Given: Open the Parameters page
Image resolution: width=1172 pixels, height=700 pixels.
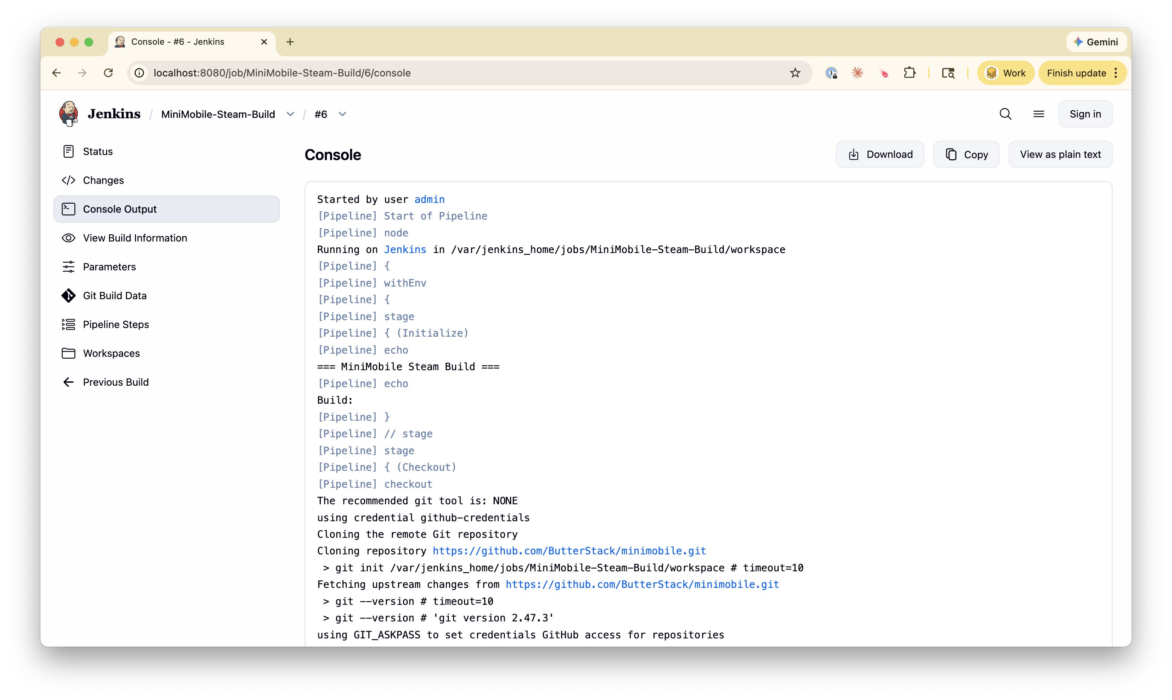Looking at the screenshot, I should 109,266.
